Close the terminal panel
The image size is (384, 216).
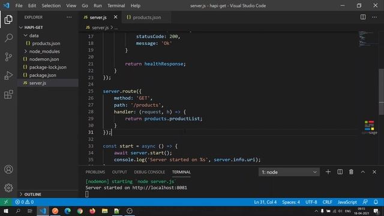coord(374,172)
